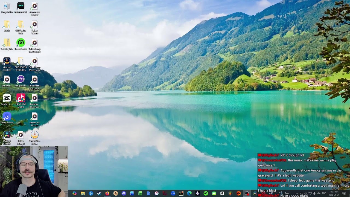Select the DaVinci Resolve shortcut
The height and width of the screenshot is (197, 350).
[7, 138]
